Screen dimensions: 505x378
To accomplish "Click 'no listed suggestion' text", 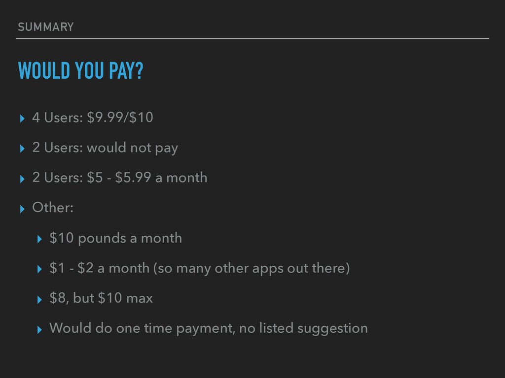I will 303,328.
